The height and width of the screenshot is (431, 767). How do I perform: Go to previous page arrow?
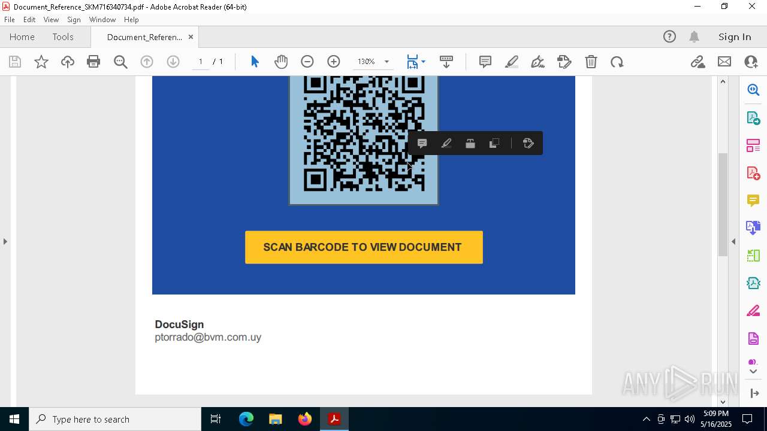pyautogui.click(x=147, y=62)
